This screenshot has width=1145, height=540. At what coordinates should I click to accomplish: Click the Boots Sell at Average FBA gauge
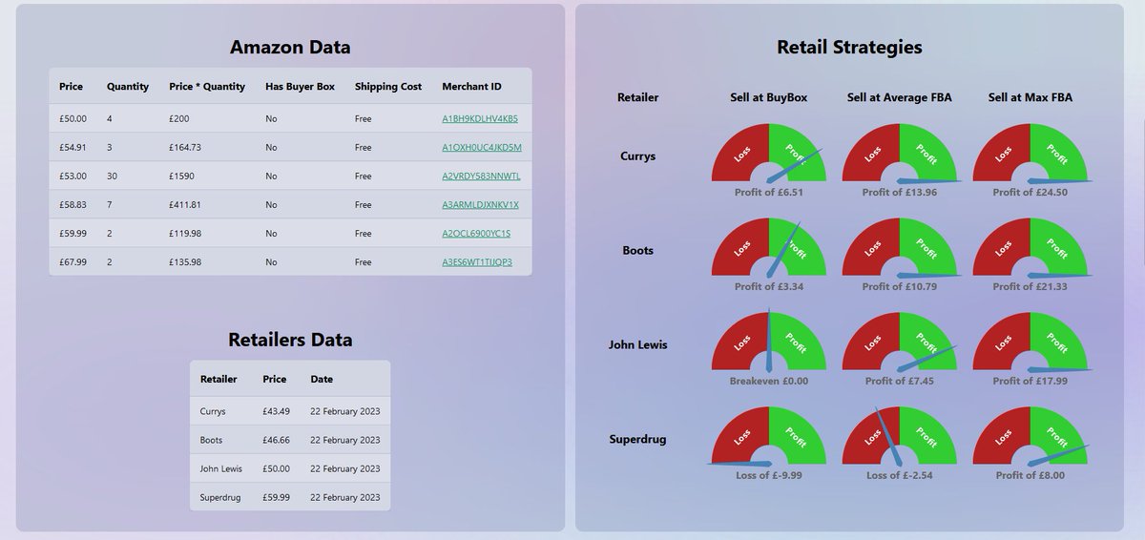pyautogui.click(x=900, y=247)
